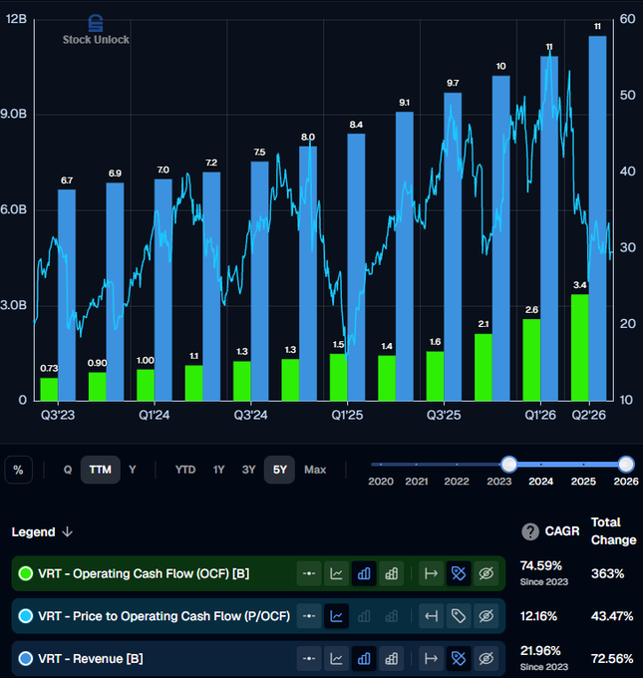Click the 43.47% total change value
This screenshot has width=643, height=678.
[612, 616]
